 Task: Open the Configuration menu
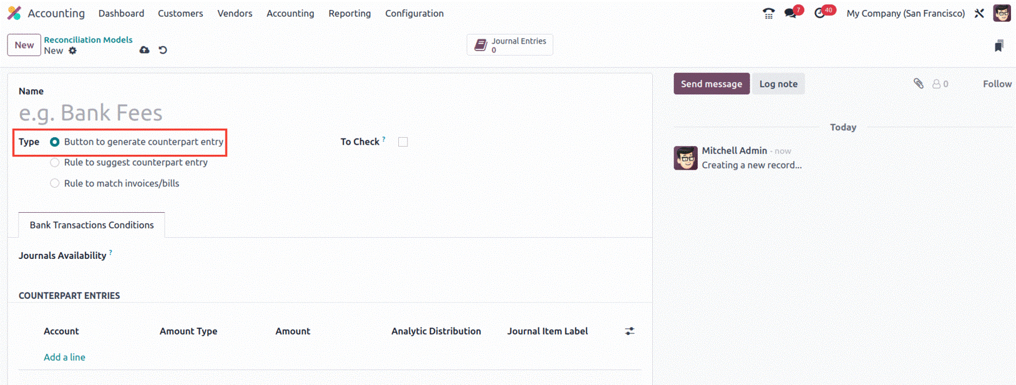coord(414,13)
